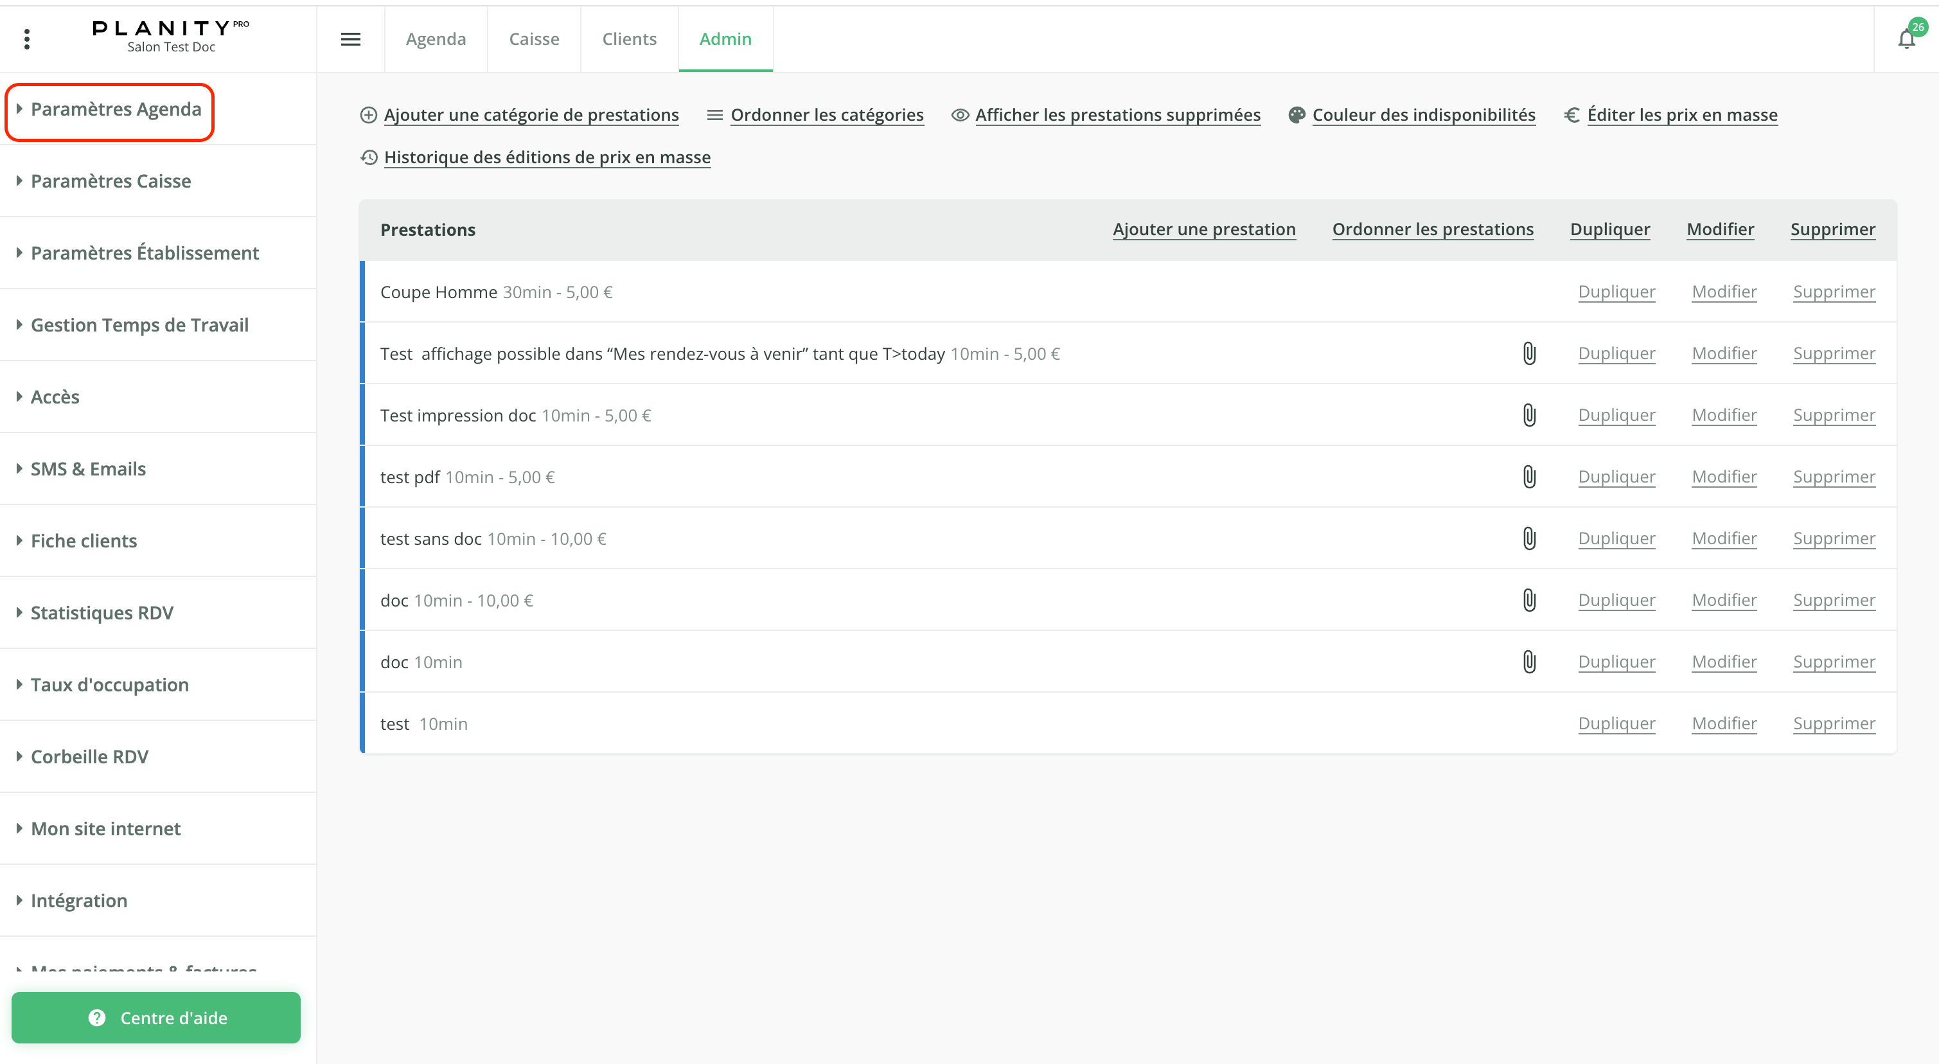The width and height of the screenshot is (1939, 1064).
Task: Expand Gestion Temps de Travail section
Action: [x=139, y=325]
